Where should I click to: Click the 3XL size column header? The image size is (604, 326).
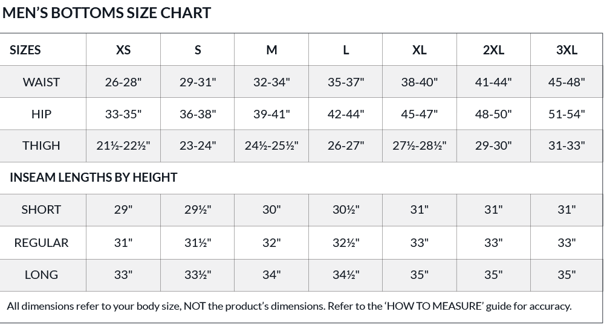[567, 50]
